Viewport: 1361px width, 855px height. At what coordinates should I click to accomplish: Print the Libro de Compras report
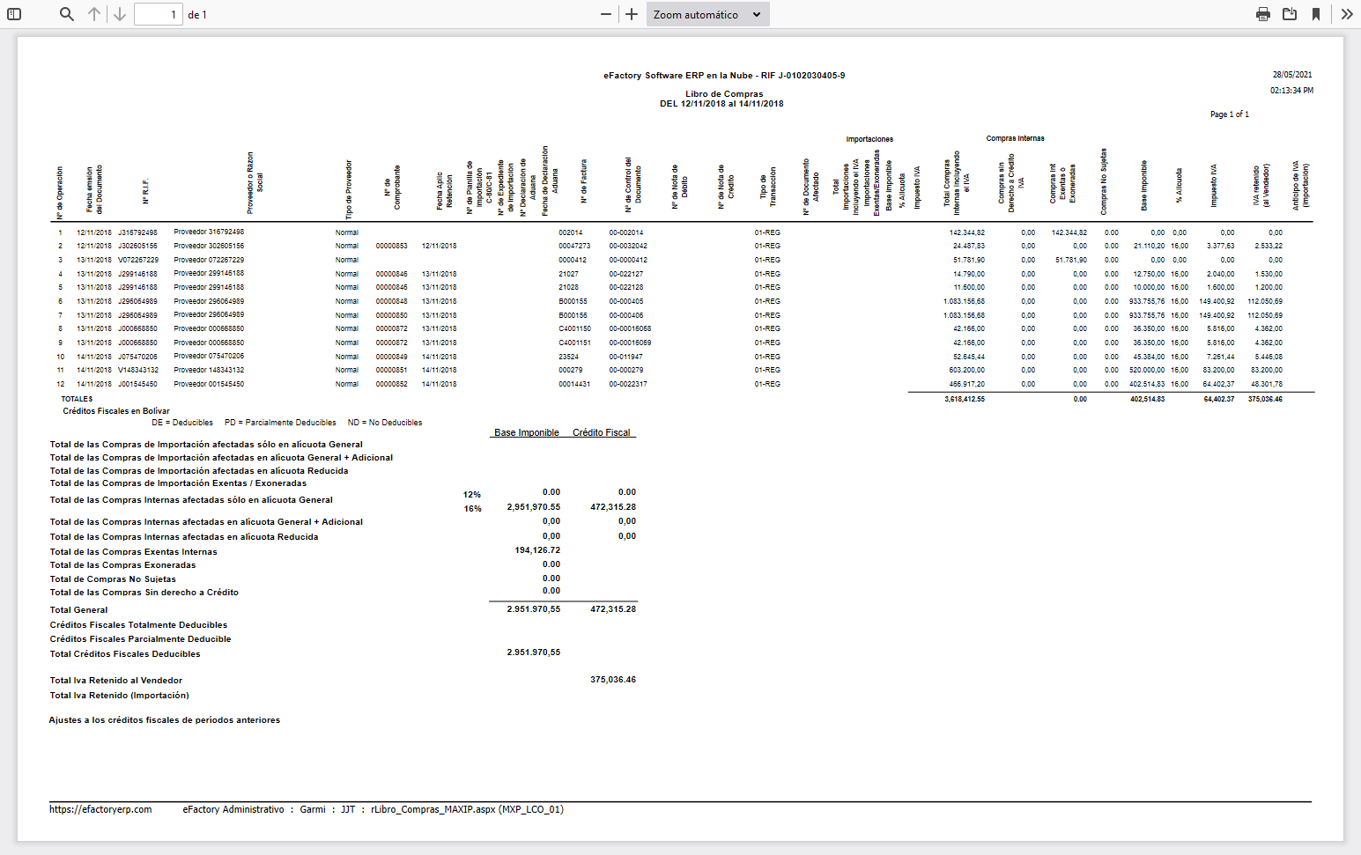tap(1263, 14)
